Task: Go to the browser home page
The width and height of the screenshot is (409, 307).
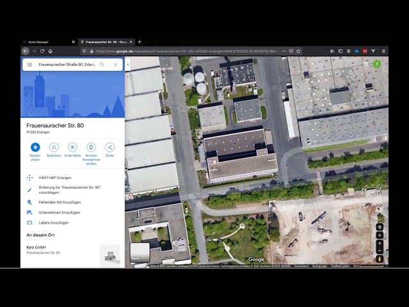Action: (50, 51)
